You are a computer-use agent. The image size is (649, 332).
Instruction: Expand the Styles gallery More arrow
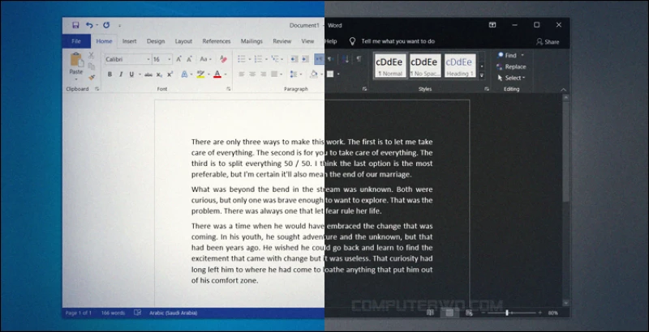click(x=482, y=75)
